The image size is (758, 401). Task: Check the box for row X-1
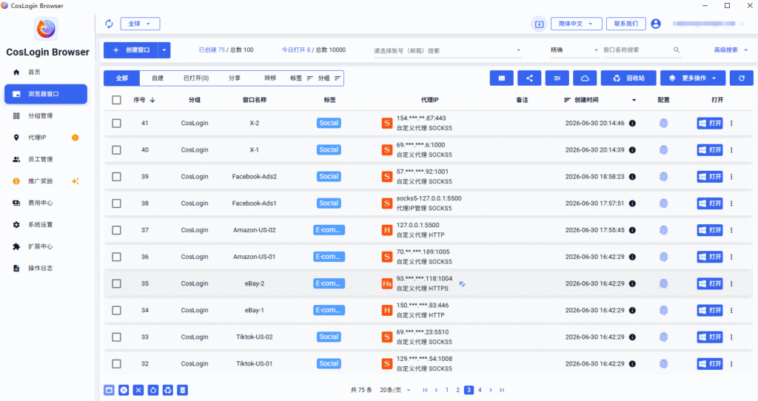pos(116,149)
